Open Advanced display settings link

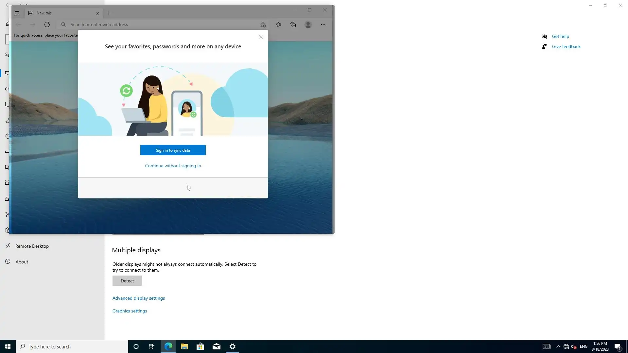click(138, 298)
